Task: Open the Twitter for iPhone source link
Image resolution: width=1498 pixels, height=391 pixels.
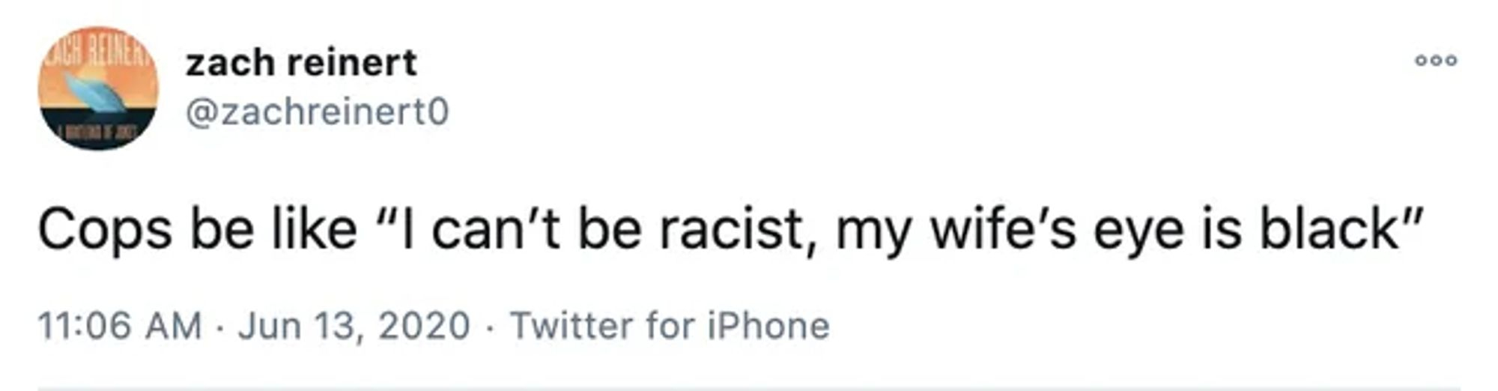Action: pos(670,326)
